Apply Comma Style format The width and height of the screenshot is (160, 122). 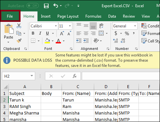point(134,33)
